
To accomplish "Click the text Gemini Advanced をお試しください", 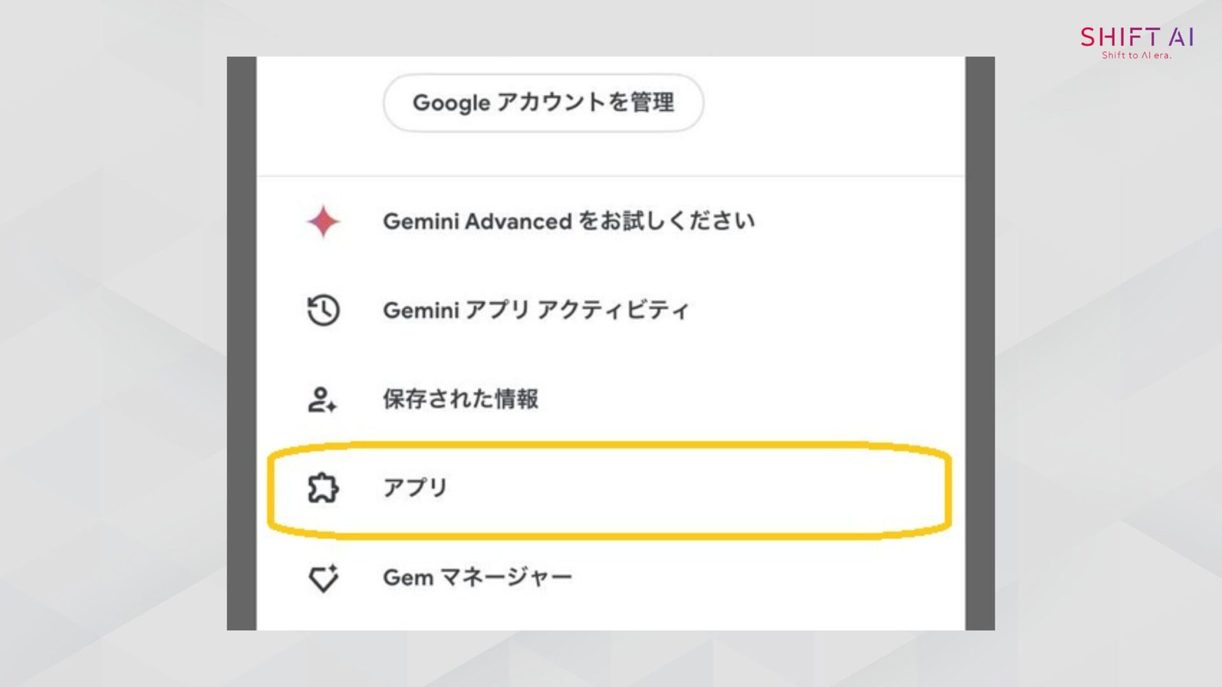I will (x=570, y=221).
